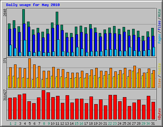Image resolution: width=163 pixels, height=127 pixels.
Task: Click day 17 on the x-axis
Action: click(86, 124)
